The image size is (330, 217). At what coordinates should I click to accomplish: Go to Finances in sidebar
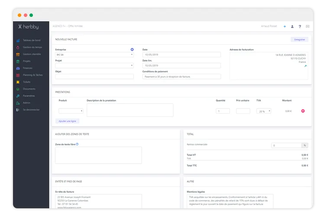pyautogui.click(x=28, y=68)
